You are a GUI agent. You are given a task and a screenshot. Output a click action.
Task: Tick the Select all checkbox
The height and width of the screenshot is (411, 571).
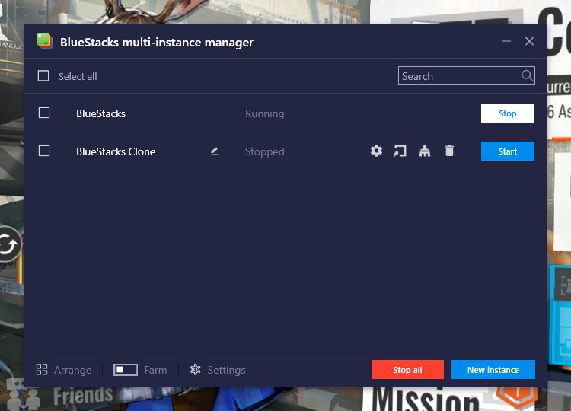click(43, 75)
